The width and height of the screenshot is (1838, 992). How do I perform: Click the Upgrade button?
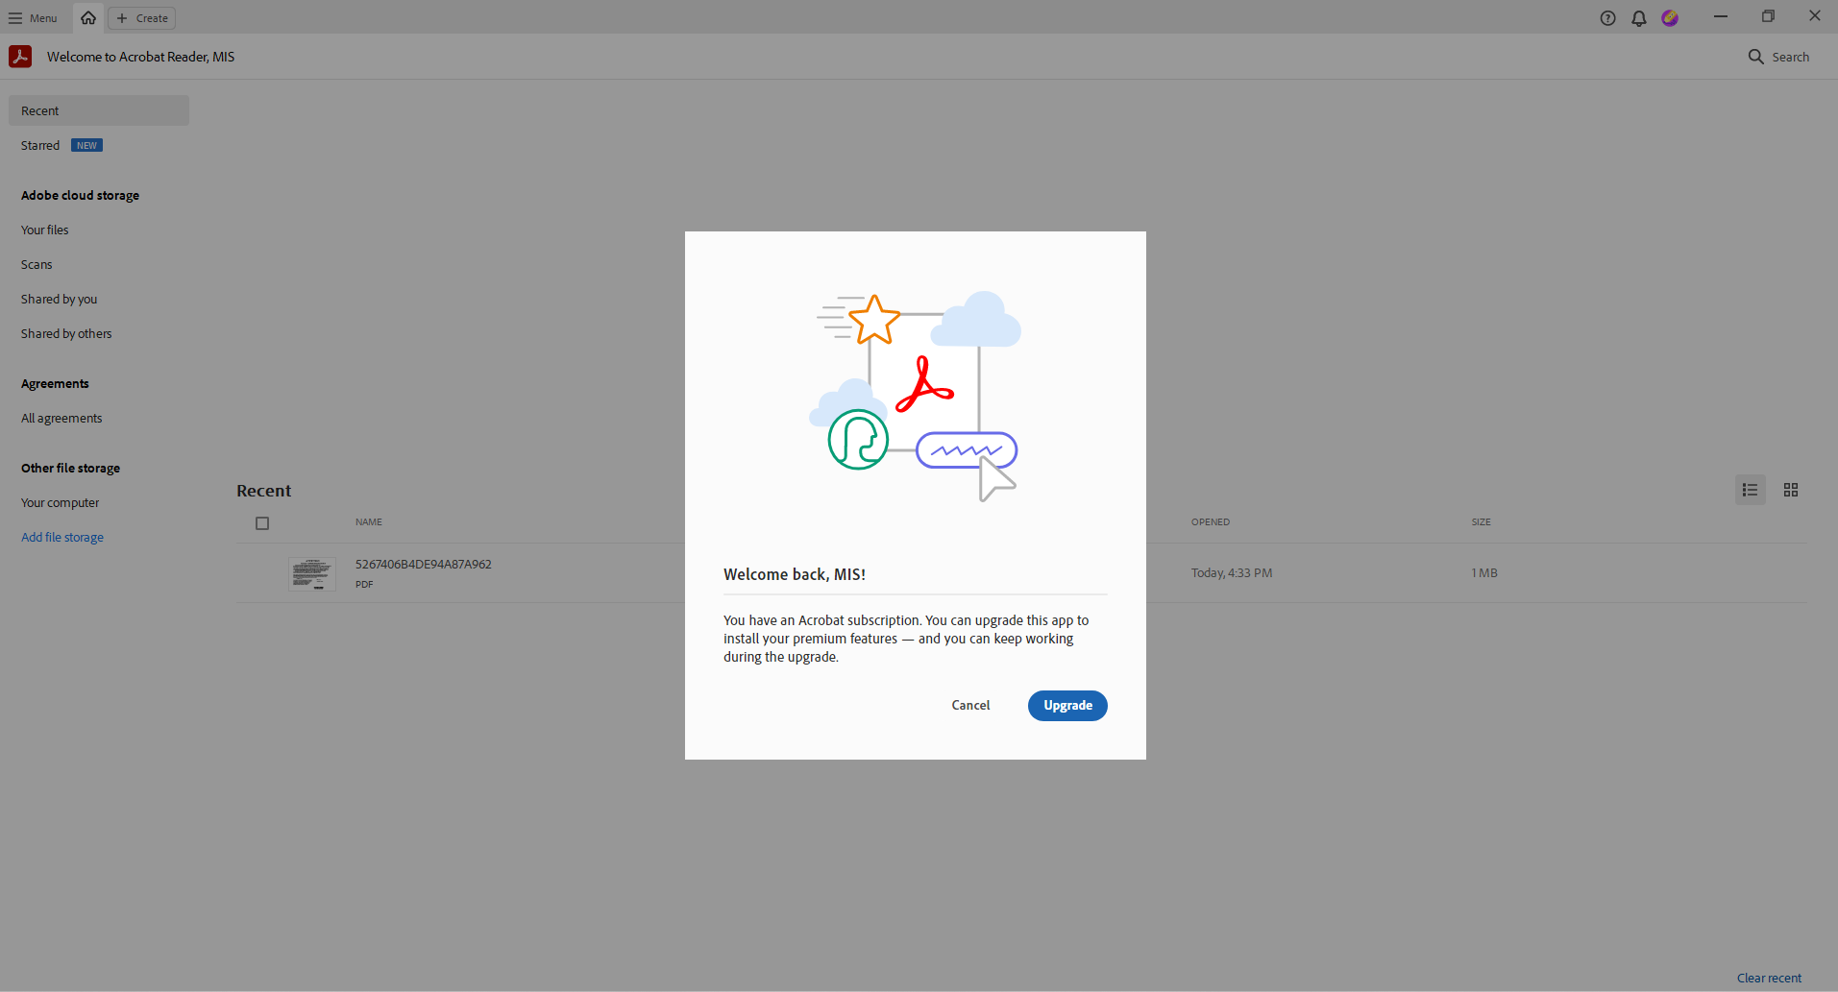1066,705
